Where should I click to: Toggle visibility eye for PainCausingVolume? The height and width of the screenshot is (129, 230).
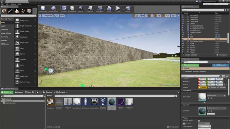(x=183, y=42)
